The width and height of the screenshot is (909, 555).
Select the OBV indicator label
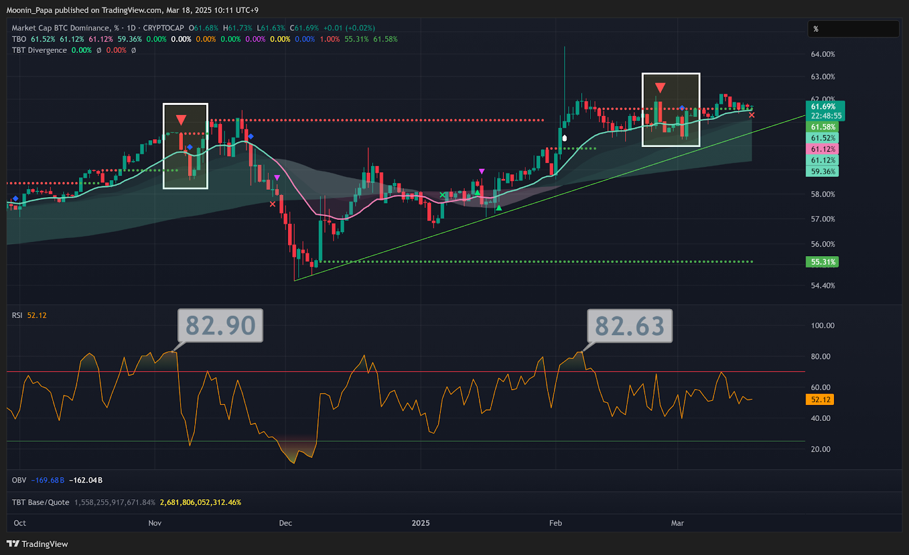(19, 480)
